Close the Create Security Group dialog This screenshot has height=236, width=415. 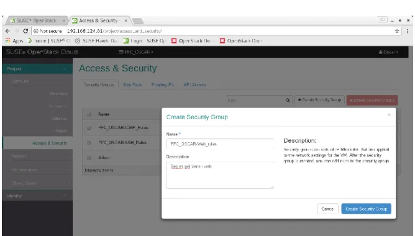[x=389, y=114]
